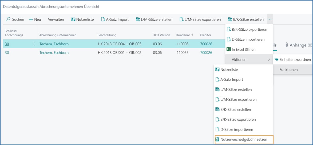Click A-Satz Import in the toolbar
This screenshot has width=313, height=145.
(115, 19)
